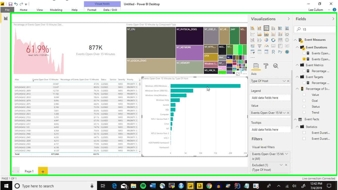Image resolution: width=338 pixels, height=190 pixels.
Task: Check the Percentage field under Event Metrics
Action: 304,71
